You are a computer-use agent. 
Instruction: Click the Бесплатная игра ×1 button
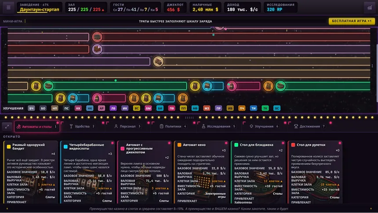[352, 21]
